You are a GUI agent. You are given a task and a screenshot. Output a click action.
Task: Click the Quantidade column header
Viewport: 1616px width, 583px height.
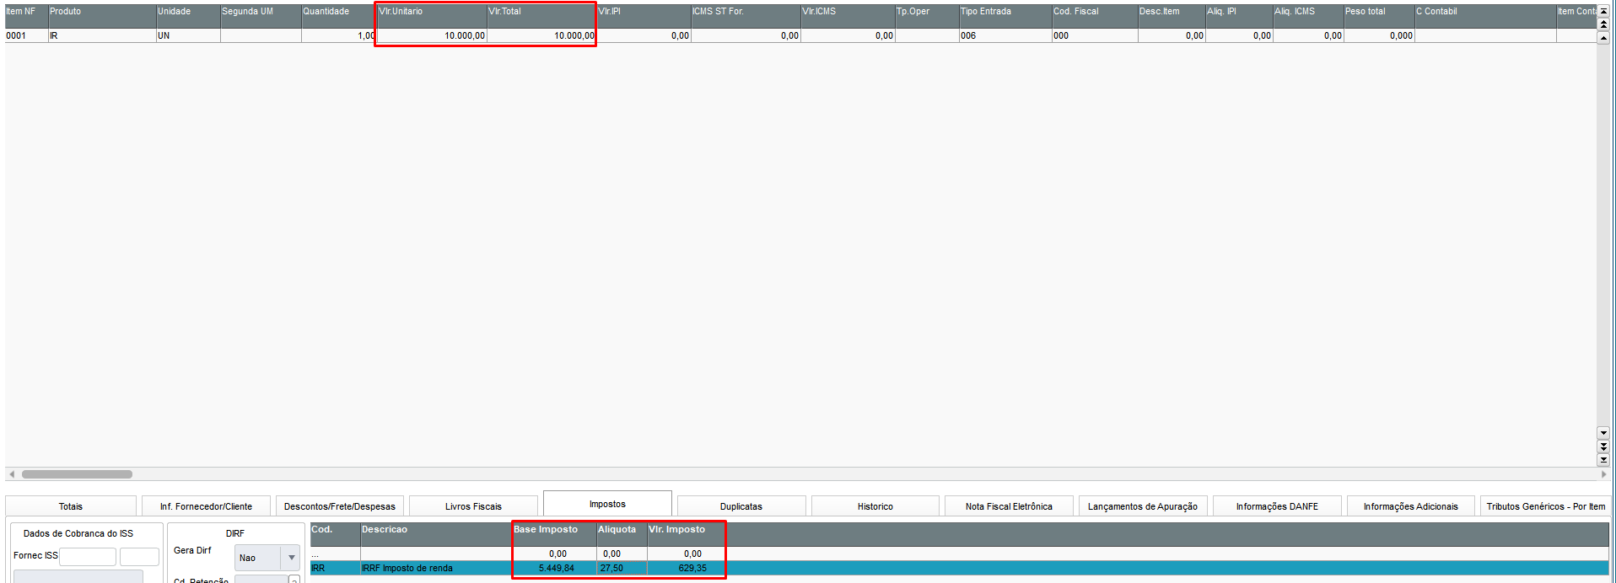[x=339, y=16]
